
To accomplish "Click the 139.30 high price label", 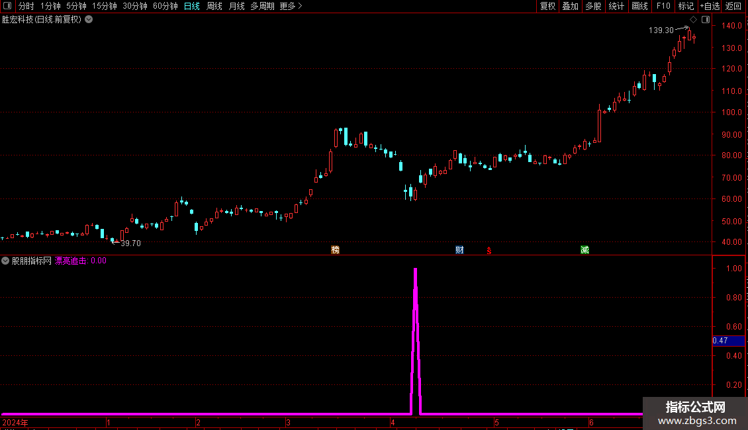I will 661,30.
